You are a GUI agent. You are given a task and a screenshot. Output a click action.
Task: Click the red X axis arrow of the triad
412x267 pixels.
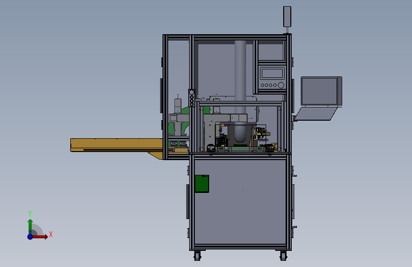point(40,237)
